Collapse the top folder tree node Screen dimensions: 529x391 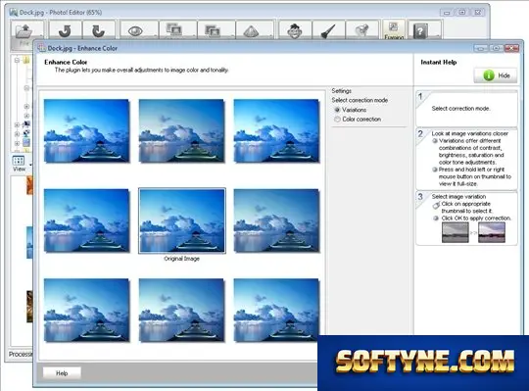(17, 61)
